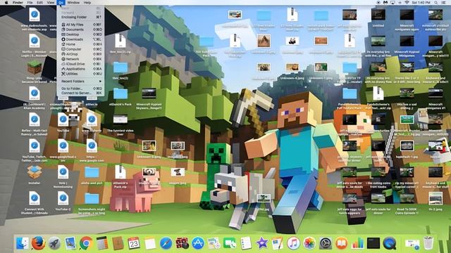This screenshot has height=253, width=451.
Task: Open iCloud Drive from Go menu
Action: (80, 64)
